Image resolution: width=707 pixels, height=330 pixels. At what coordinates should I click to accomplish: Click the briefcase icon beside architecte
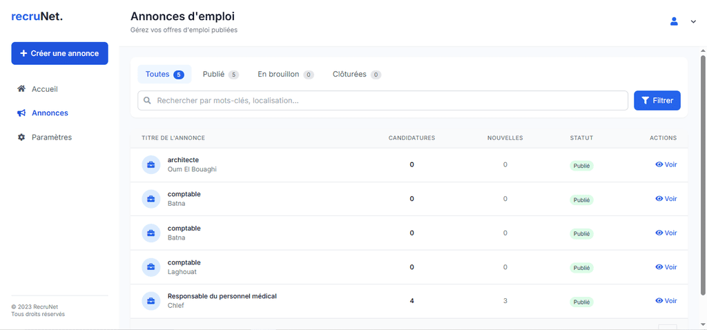coord(151,165)
